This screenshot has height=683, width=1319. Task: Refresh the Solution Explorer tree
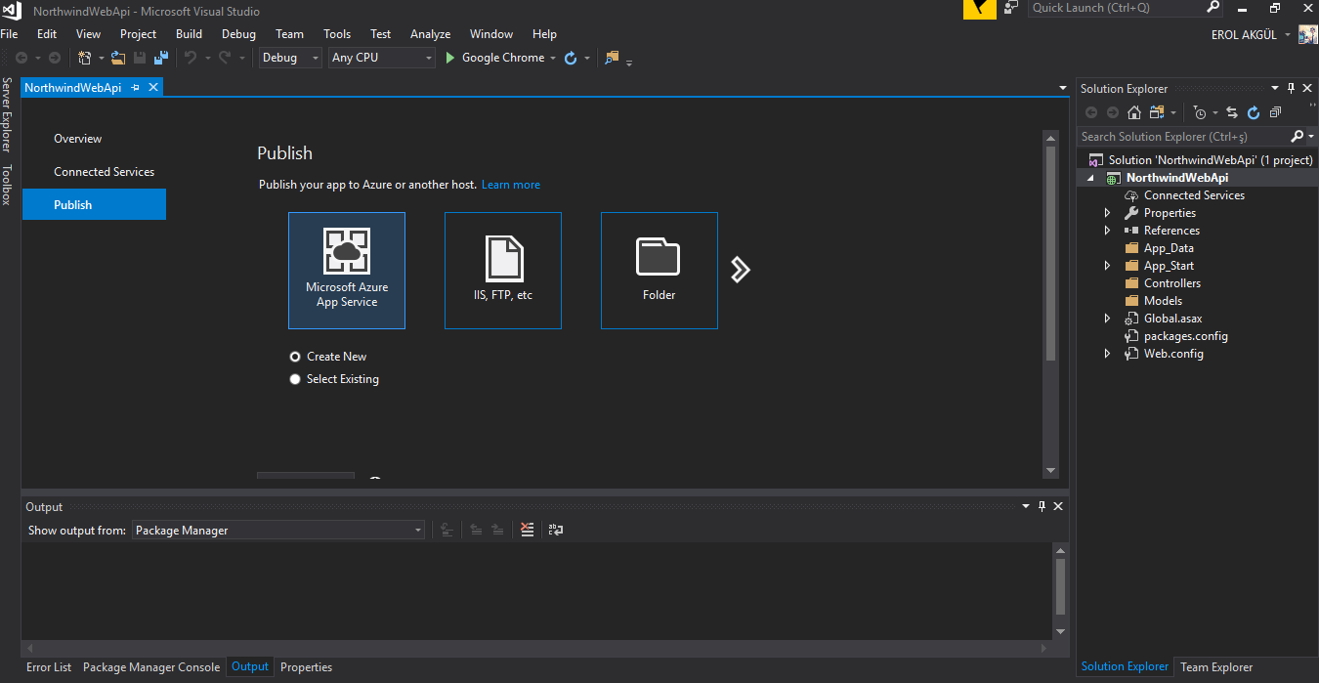click(1254, 112)
